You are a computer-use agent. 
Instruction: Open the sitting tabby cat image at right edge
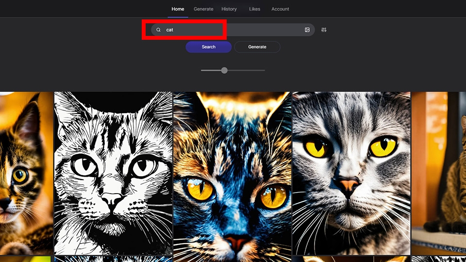click(x=439, y=173)
